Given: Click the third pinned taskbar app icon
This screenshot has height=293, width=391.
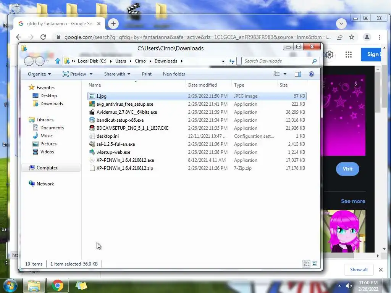Looking at the screenshot, I should [x=81, y=285].
